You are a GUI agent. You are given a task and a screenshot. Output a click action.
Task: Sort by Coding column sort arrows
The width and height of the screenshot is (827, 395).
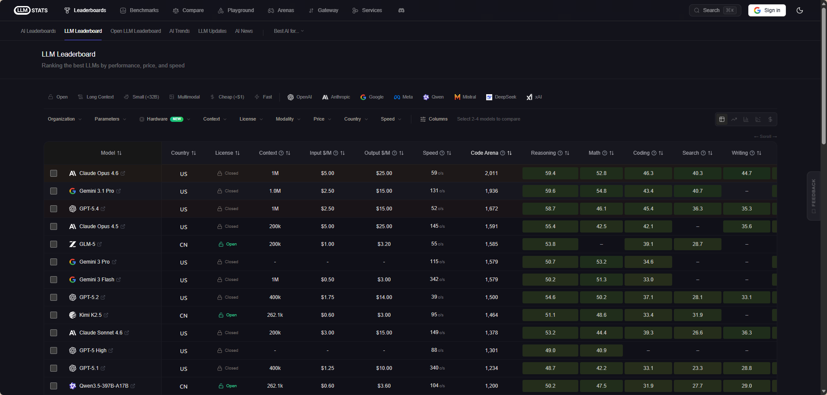click(661, 153)
